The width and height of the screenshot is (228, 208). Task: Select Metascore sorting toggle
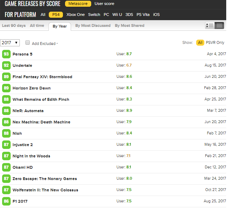(78, 4)
